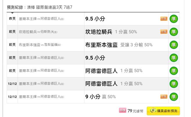The image size is (191, 117).
Task: Click orange 主推 tag in 坎培拉騎兵 row
Action: [x=164, y=32]
